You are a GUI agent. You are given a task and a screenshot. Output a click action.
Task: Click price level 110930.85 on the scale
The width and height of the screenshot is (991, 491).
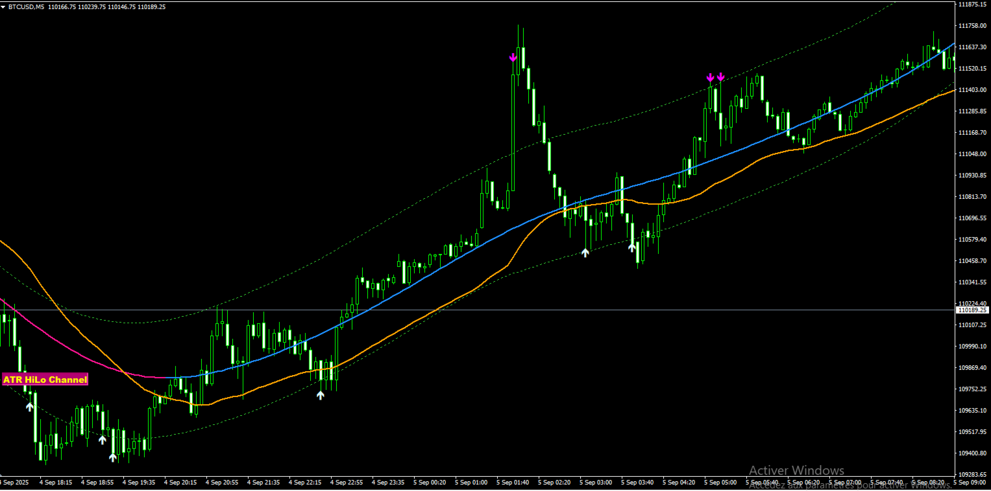[972, 175]
